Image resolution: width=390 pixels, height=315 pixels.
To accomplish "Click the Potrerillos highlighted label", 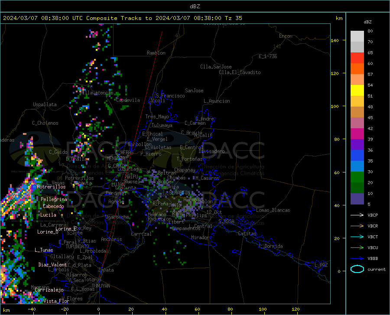I will coord(51,187).
